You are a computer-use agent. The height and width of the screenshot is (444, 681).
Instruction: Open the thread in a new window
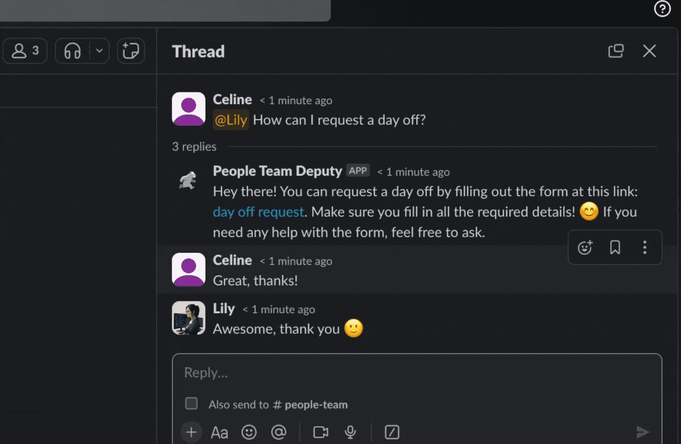[x=616, y=51]
